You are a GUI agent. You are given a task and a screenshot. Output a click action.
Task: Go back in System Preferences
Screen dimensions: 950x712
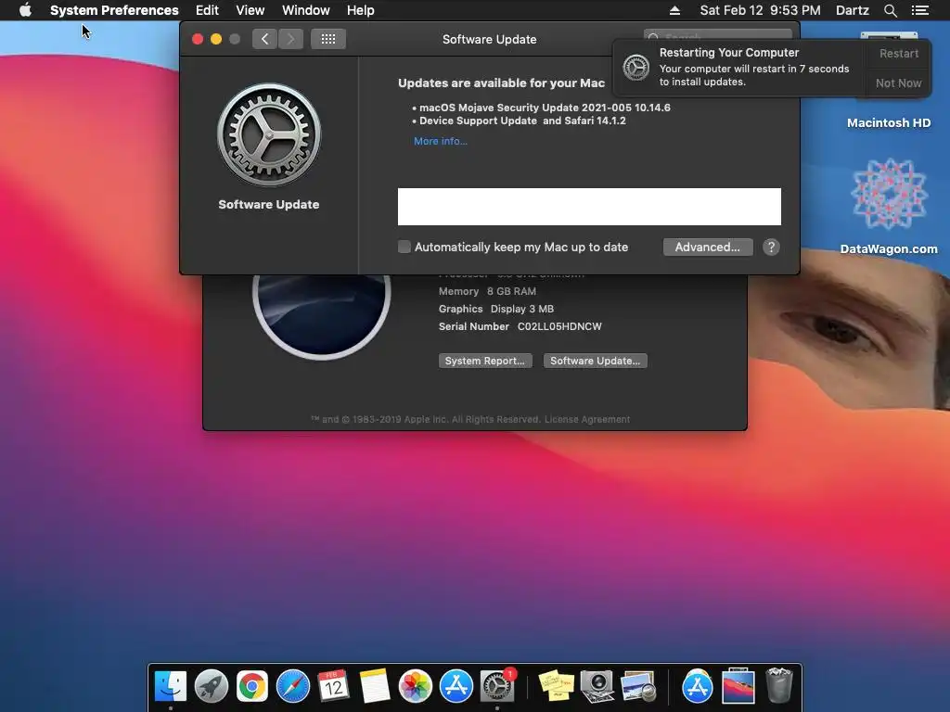[x=264, y=39]
